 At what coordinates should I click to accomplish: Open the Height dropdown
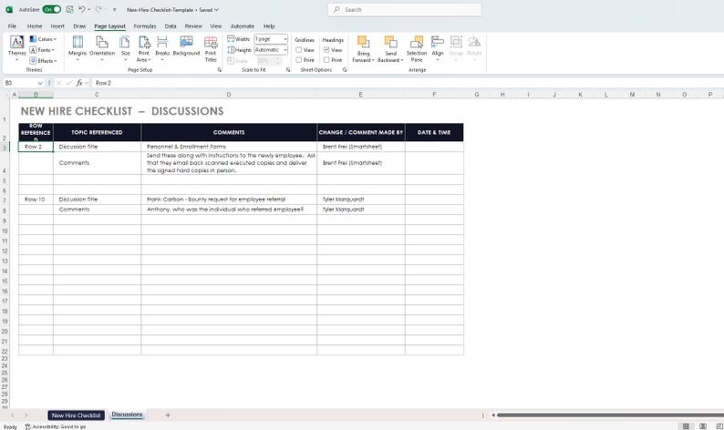284,50
